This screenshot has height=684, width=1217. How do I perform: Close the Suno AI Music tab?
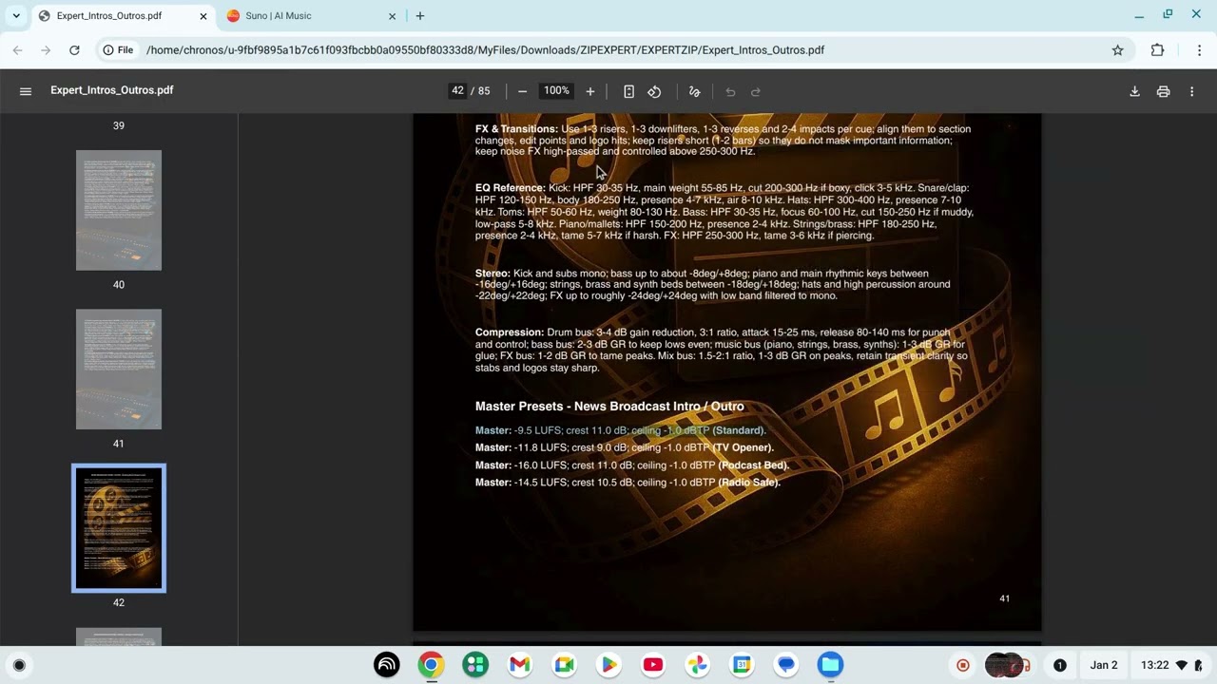pyautogui.click(x=393, y=16)
